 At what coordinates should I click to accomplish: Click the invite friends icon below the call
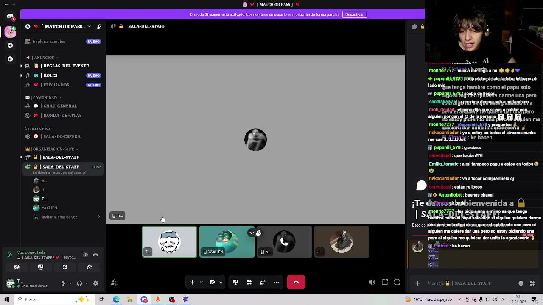114,283
